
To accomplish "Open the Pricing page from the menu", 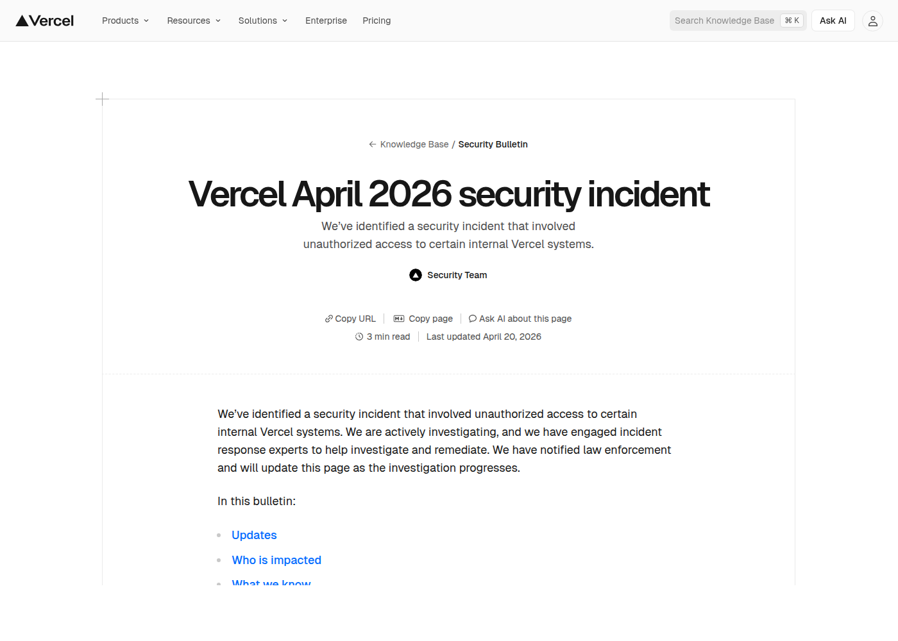I will pyautogui.click(x=377, y=21).
